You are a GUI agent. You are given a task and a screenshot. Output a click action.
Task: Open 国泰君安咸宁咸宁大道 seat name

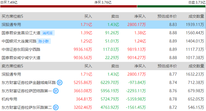(x=21, y=58)
